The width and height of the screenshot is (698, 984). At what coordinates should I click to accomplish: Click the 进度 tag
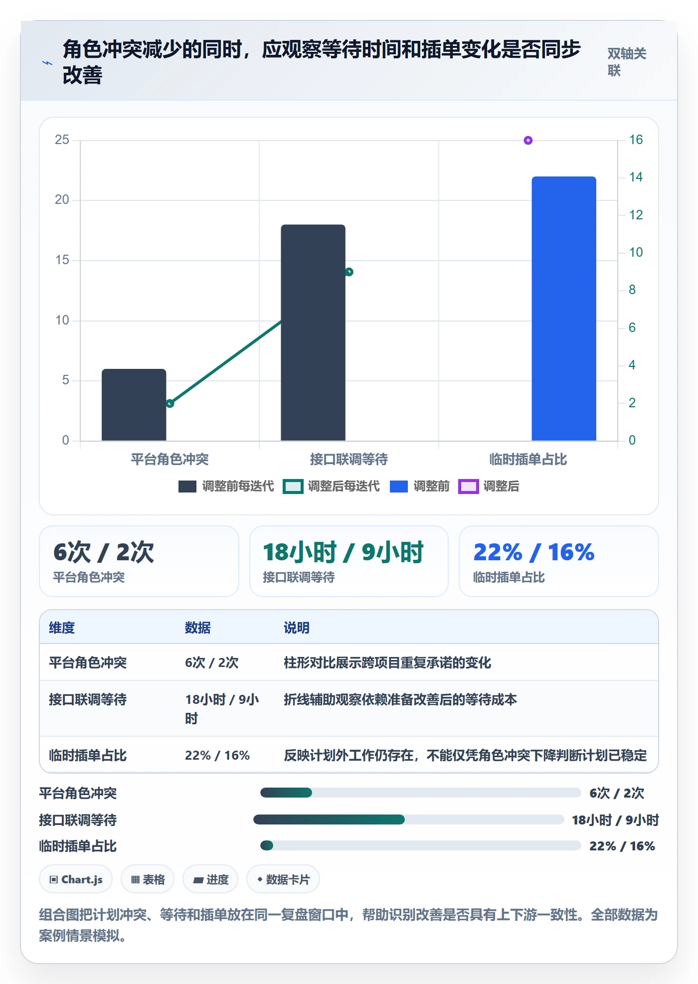tap(210, 879)
